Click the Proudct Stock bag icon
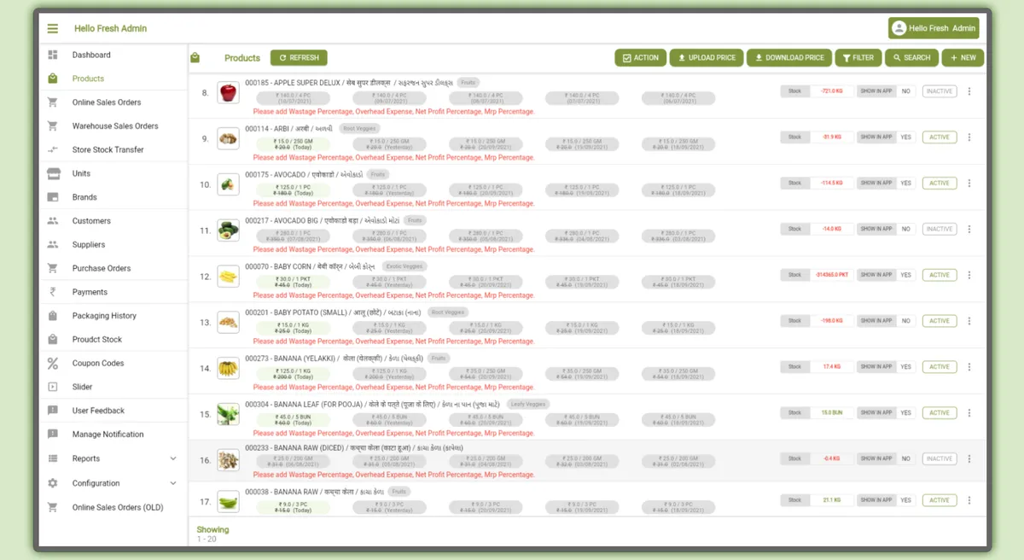The width and height of the screenshot is (1024, 560). coord(53,339)
